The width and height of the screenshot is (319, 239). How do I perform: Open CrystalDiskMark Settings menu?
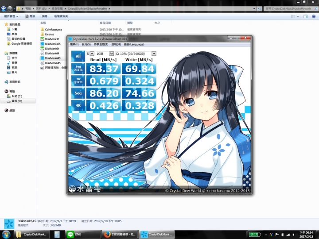coord(86,44)
